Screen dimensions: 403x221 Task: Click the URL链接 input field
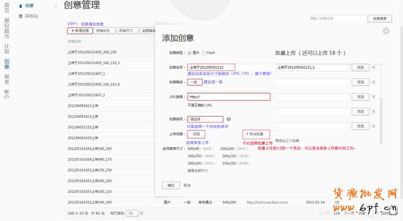[229, 97]
